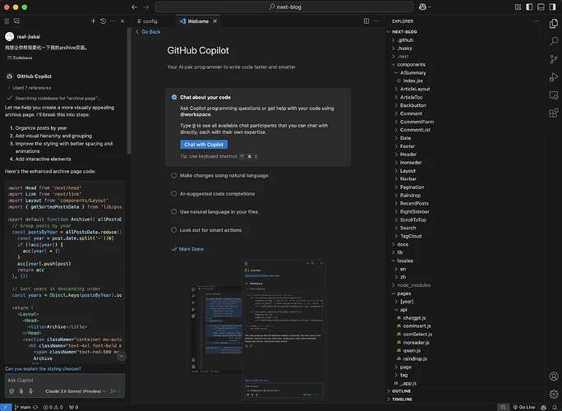This screenshot has height=411, width=562.
Task: Open editor more actions ellipsis
Action: [376, 21]
